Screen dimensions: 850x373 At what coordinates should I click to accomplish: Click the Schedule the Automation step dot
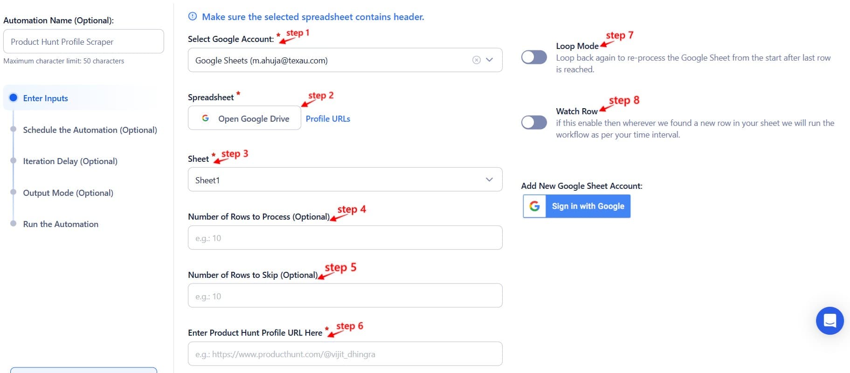pos(13,130)
